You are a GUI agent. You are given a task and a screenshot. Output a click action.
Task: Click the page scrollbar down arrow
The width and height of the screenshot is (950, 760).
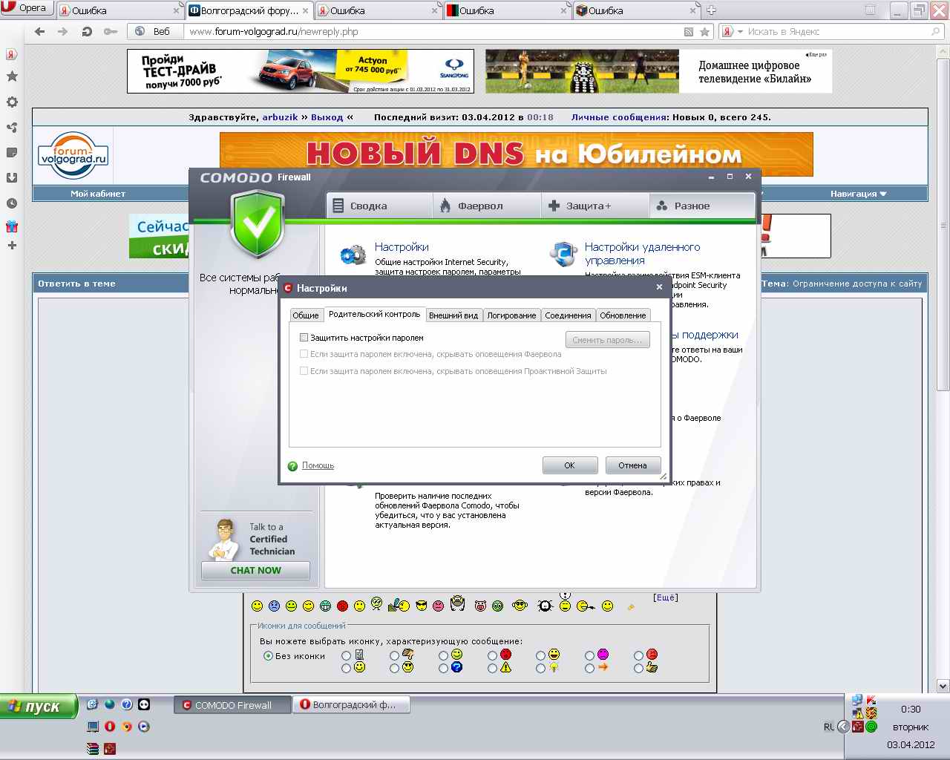click(943, 685)
